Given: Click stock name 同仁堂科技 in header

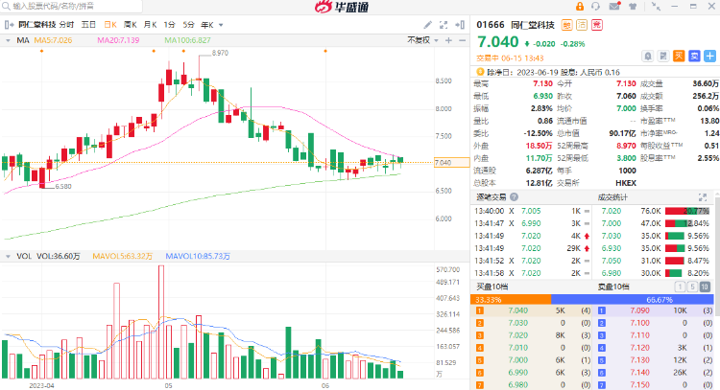Looking at the screenshot, I should 533,25.
